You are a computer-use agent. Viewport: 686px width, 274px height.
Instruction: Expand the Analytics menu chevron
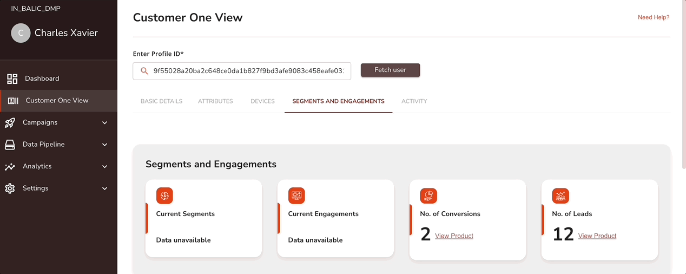tap(105, 167)
